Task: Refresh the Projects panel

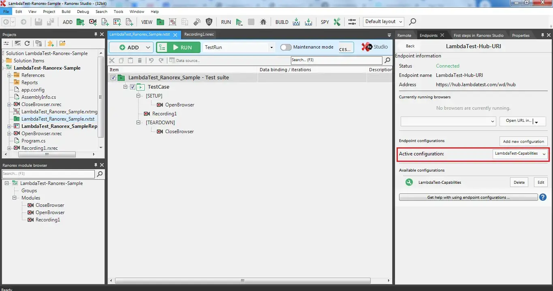Action: 27,43
